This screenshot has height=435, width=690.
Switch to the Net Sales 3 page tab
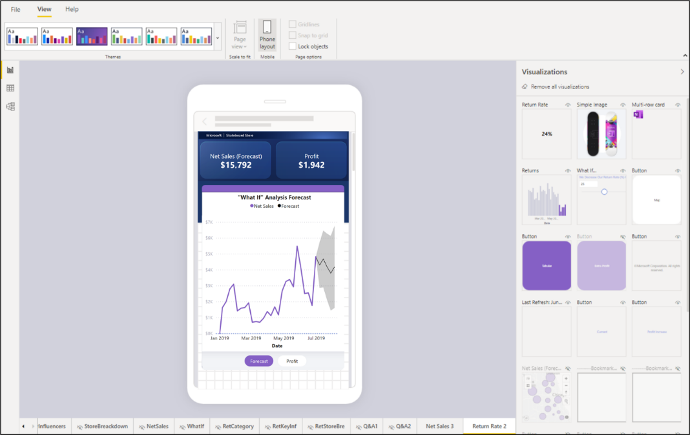point(439,426)
